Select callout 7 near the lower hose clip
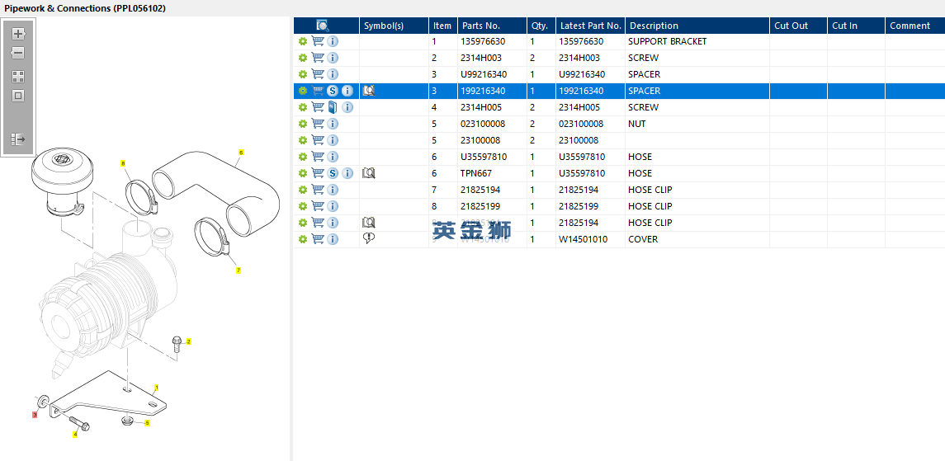The height and width of the screenshot is (461, 945). click(x=238, y=270)
